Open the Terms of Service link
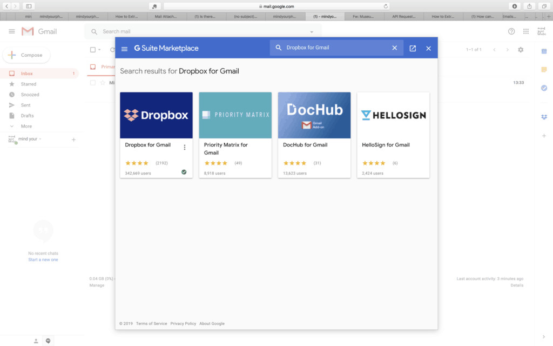Image resolution: width=553 pixels, height=346 pixels. point(151,323)
